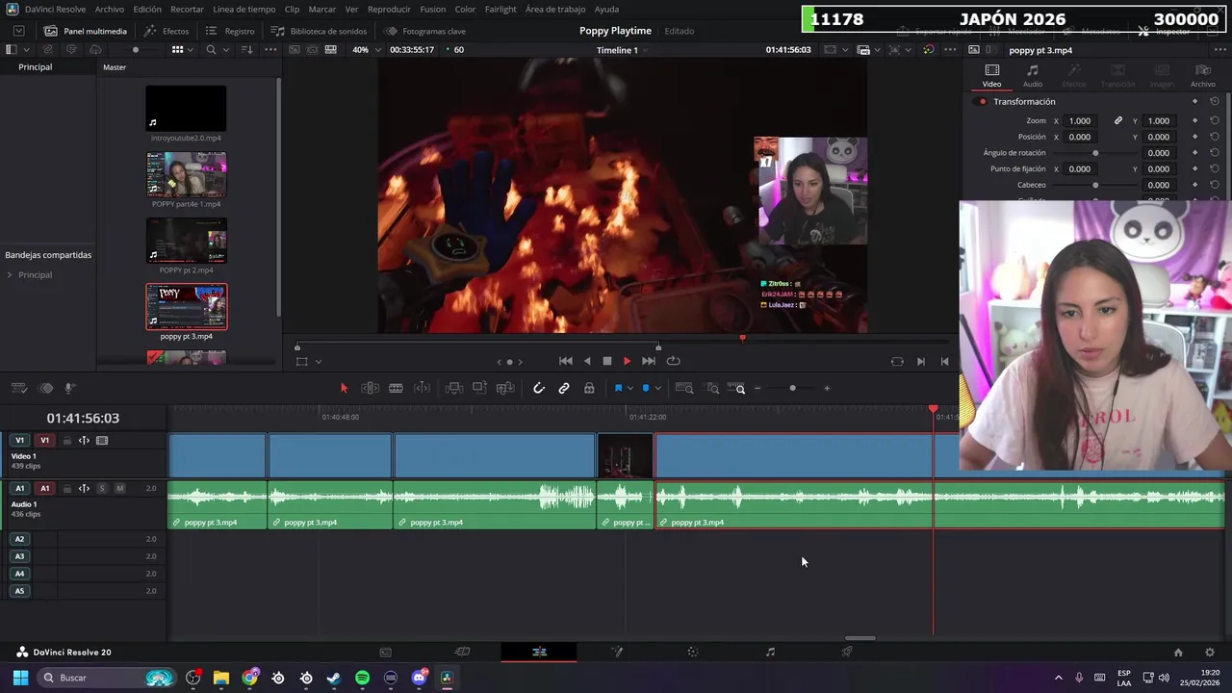1232x693 pixels.
Task: Stop playback with square button
Action: [x=607, y=361]
